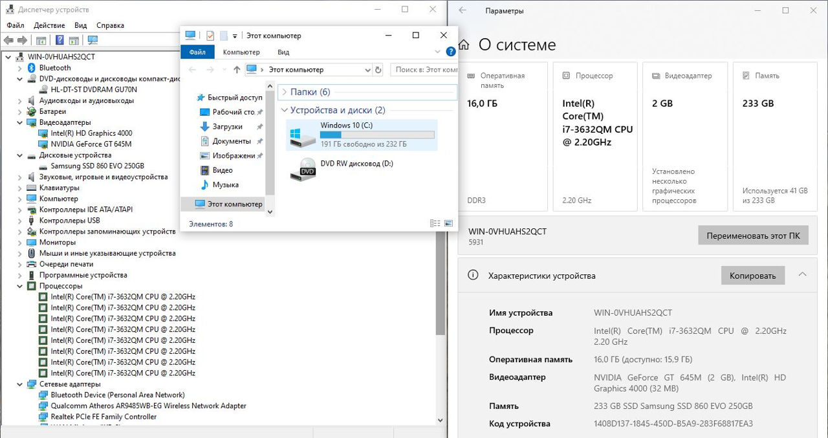
Task: Click the Home icon in Settings
Action: [464, 45]
